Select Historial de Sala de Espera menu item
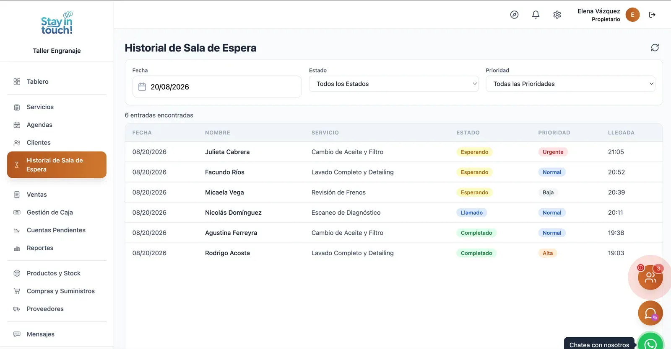Screen dimensions: 671x349 (57, 165)
